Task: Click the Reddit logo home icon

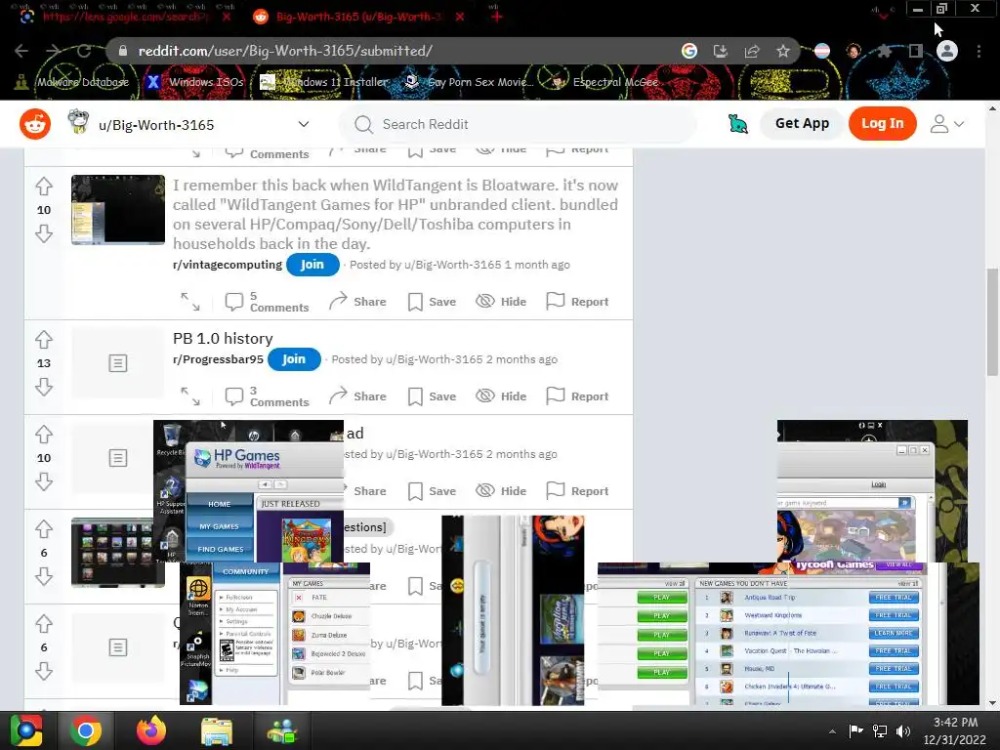Action: point(35,124)
